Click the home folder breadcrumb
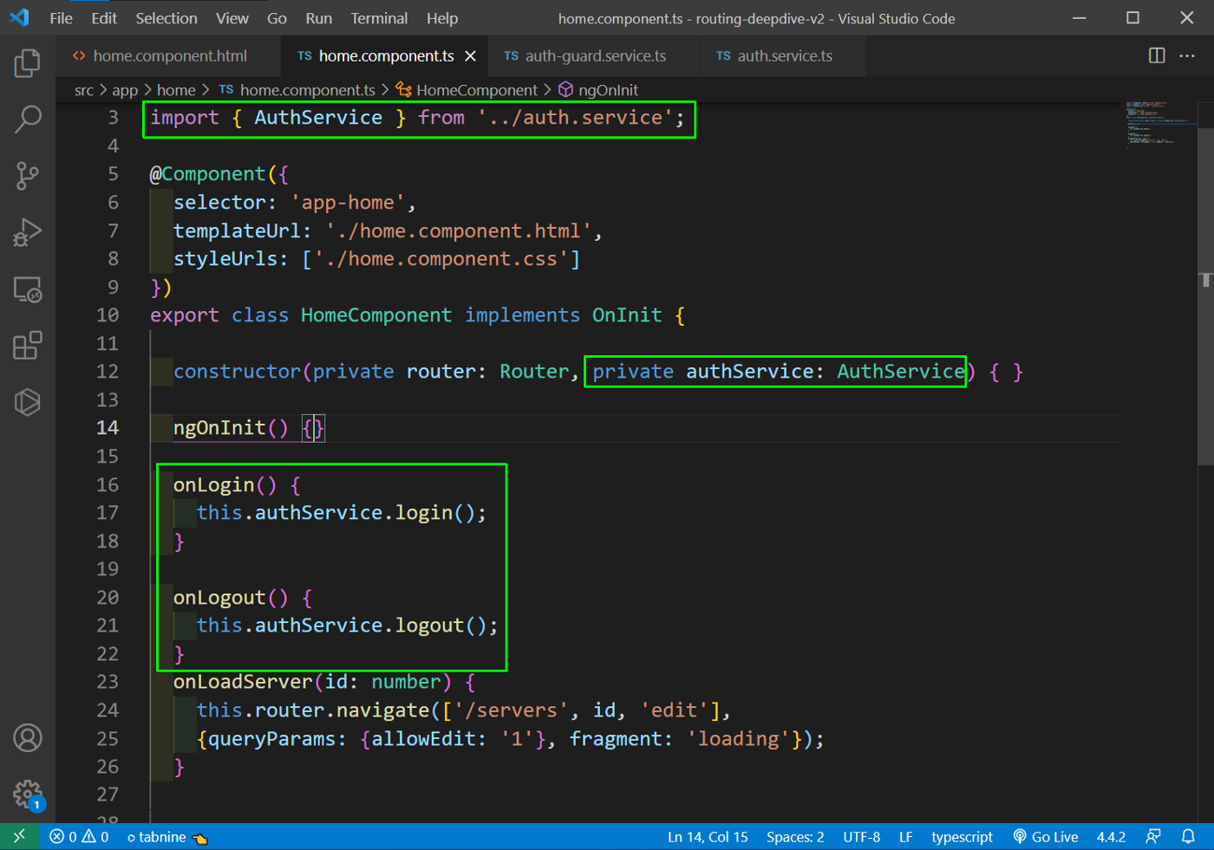This screenshot has height=850, width=1214. coord(176,90)
